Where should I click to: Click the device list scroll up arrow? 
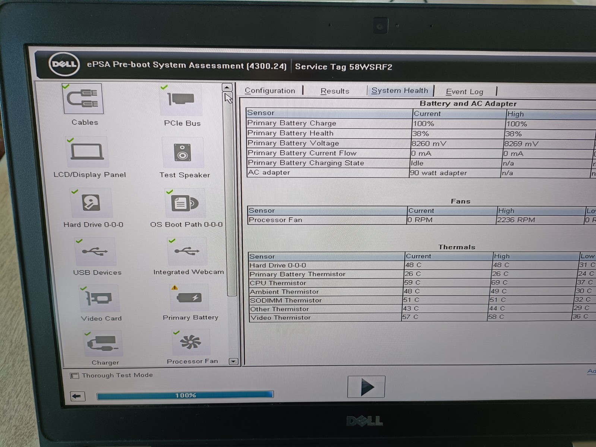point(227,88)
